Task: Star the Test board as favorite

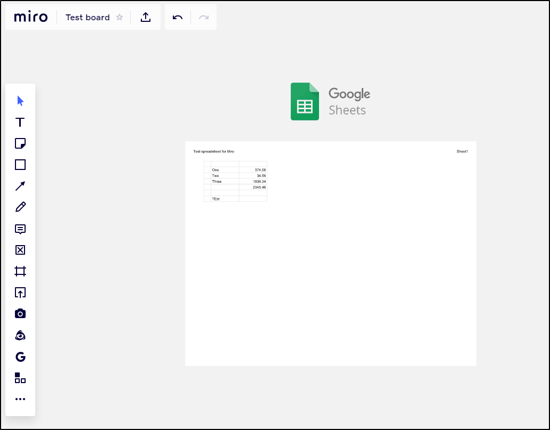Action: 119,17
